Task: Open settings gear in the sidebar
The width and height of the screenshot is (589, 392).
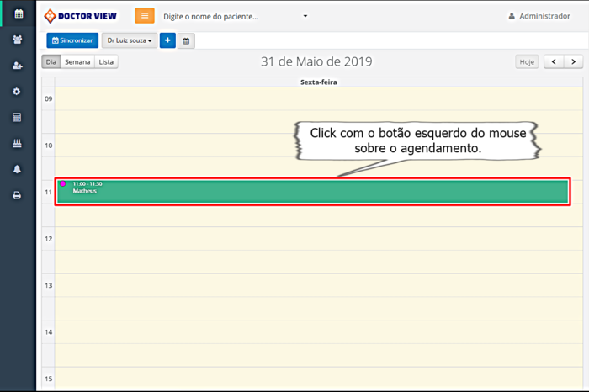Action: pyautogui.click(x=17, y=91)
